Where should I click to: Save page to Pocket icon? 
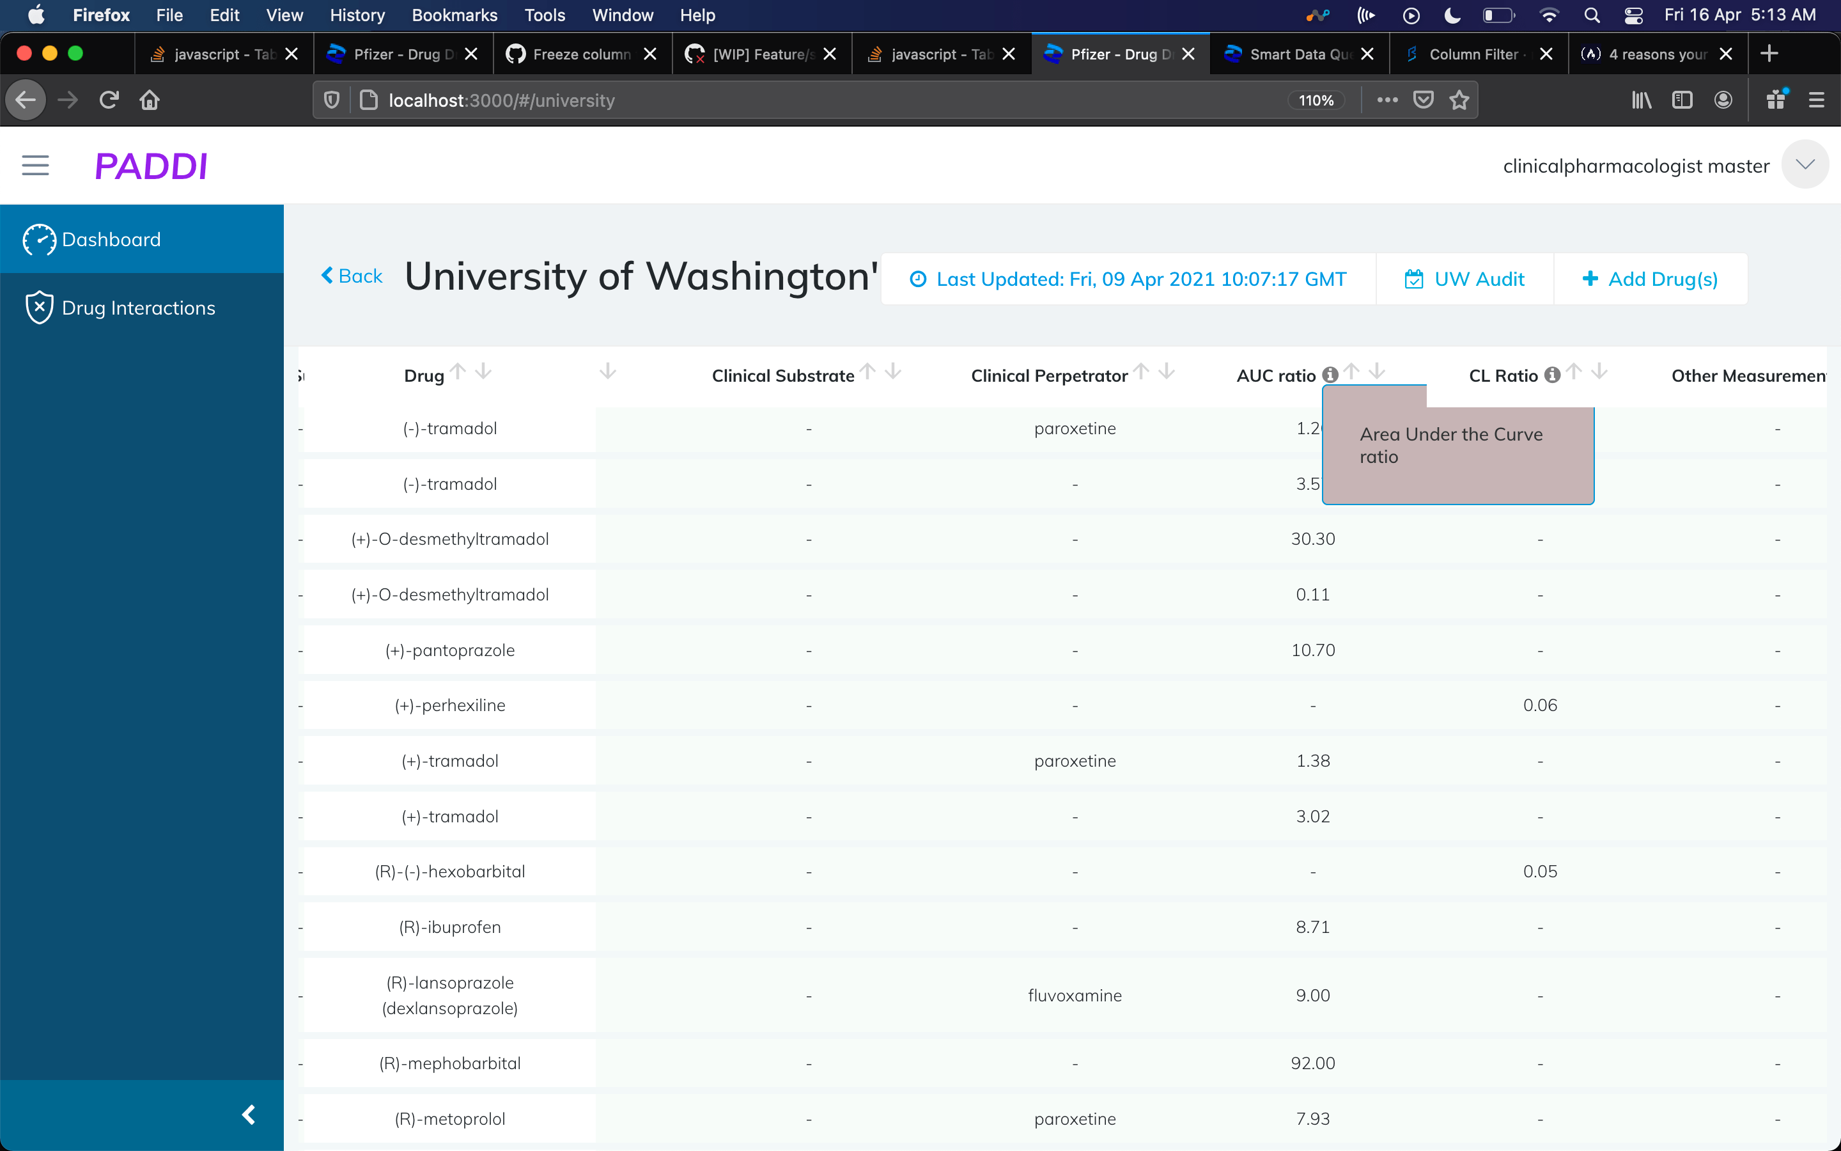[1424, 100]
